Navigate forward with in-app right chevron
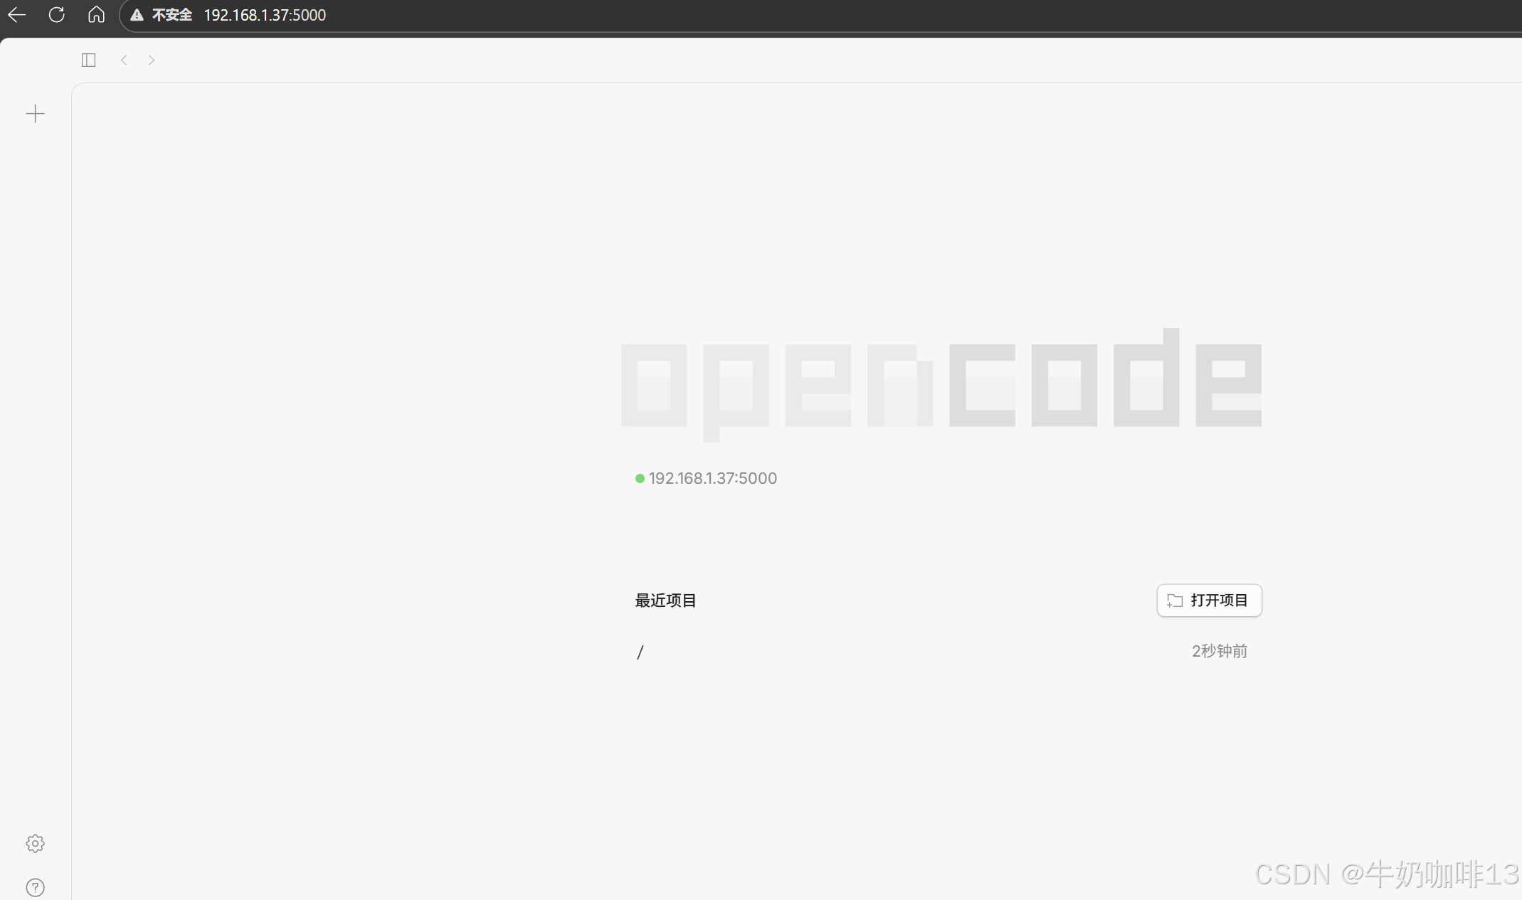Image resolution: width=1522 pixels, height=900 pixels. [152, 60]
